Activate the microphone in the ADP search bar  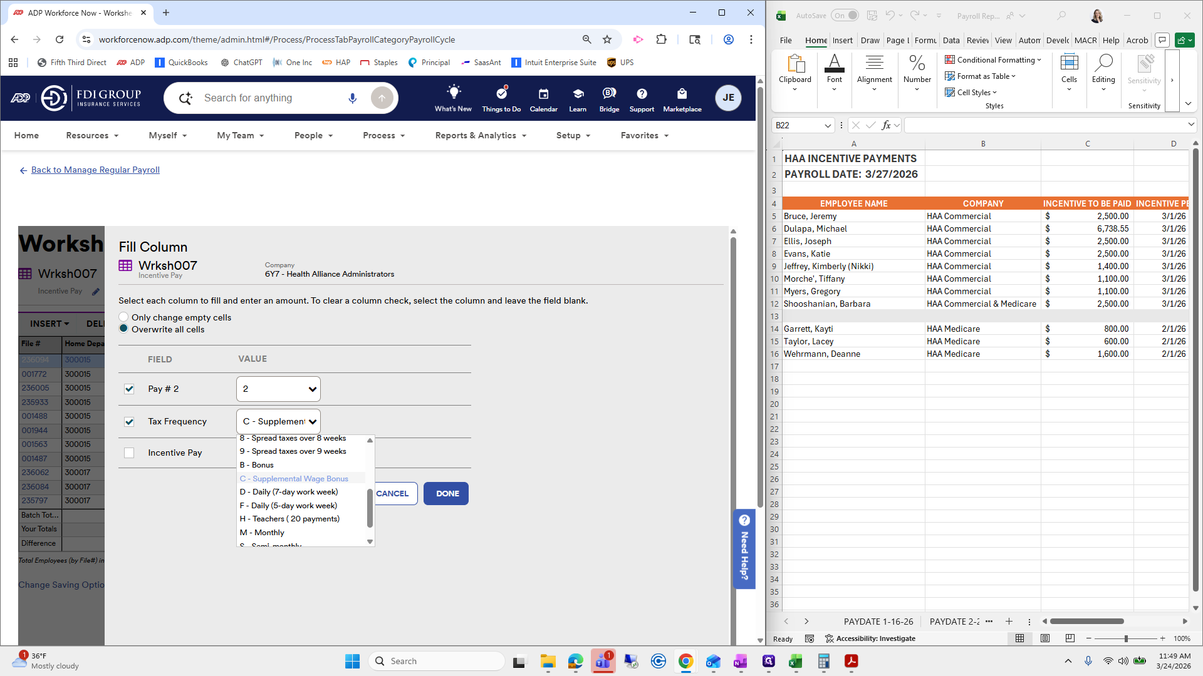[x=352, y=98]
